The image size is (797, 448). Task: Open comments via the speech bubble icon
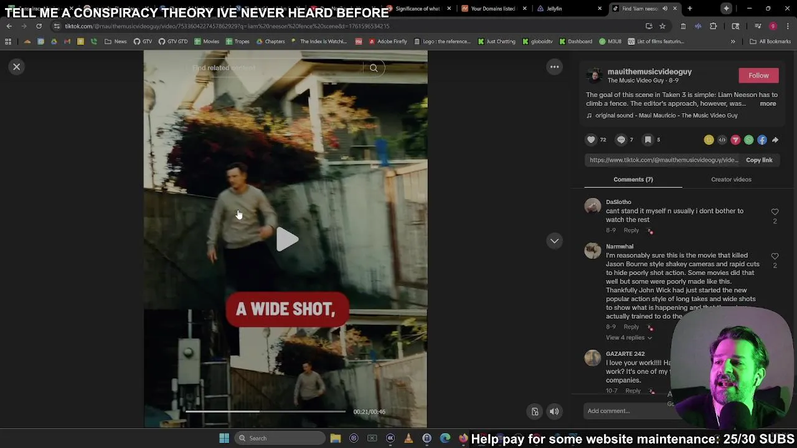621,140
